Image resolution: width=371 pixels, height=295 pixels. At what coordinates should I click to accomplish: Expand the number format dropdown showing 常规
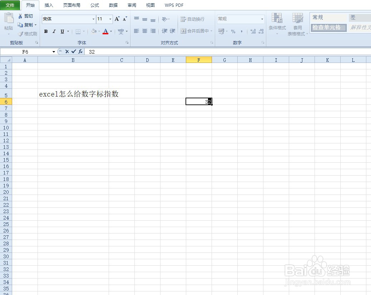(262, 19)
